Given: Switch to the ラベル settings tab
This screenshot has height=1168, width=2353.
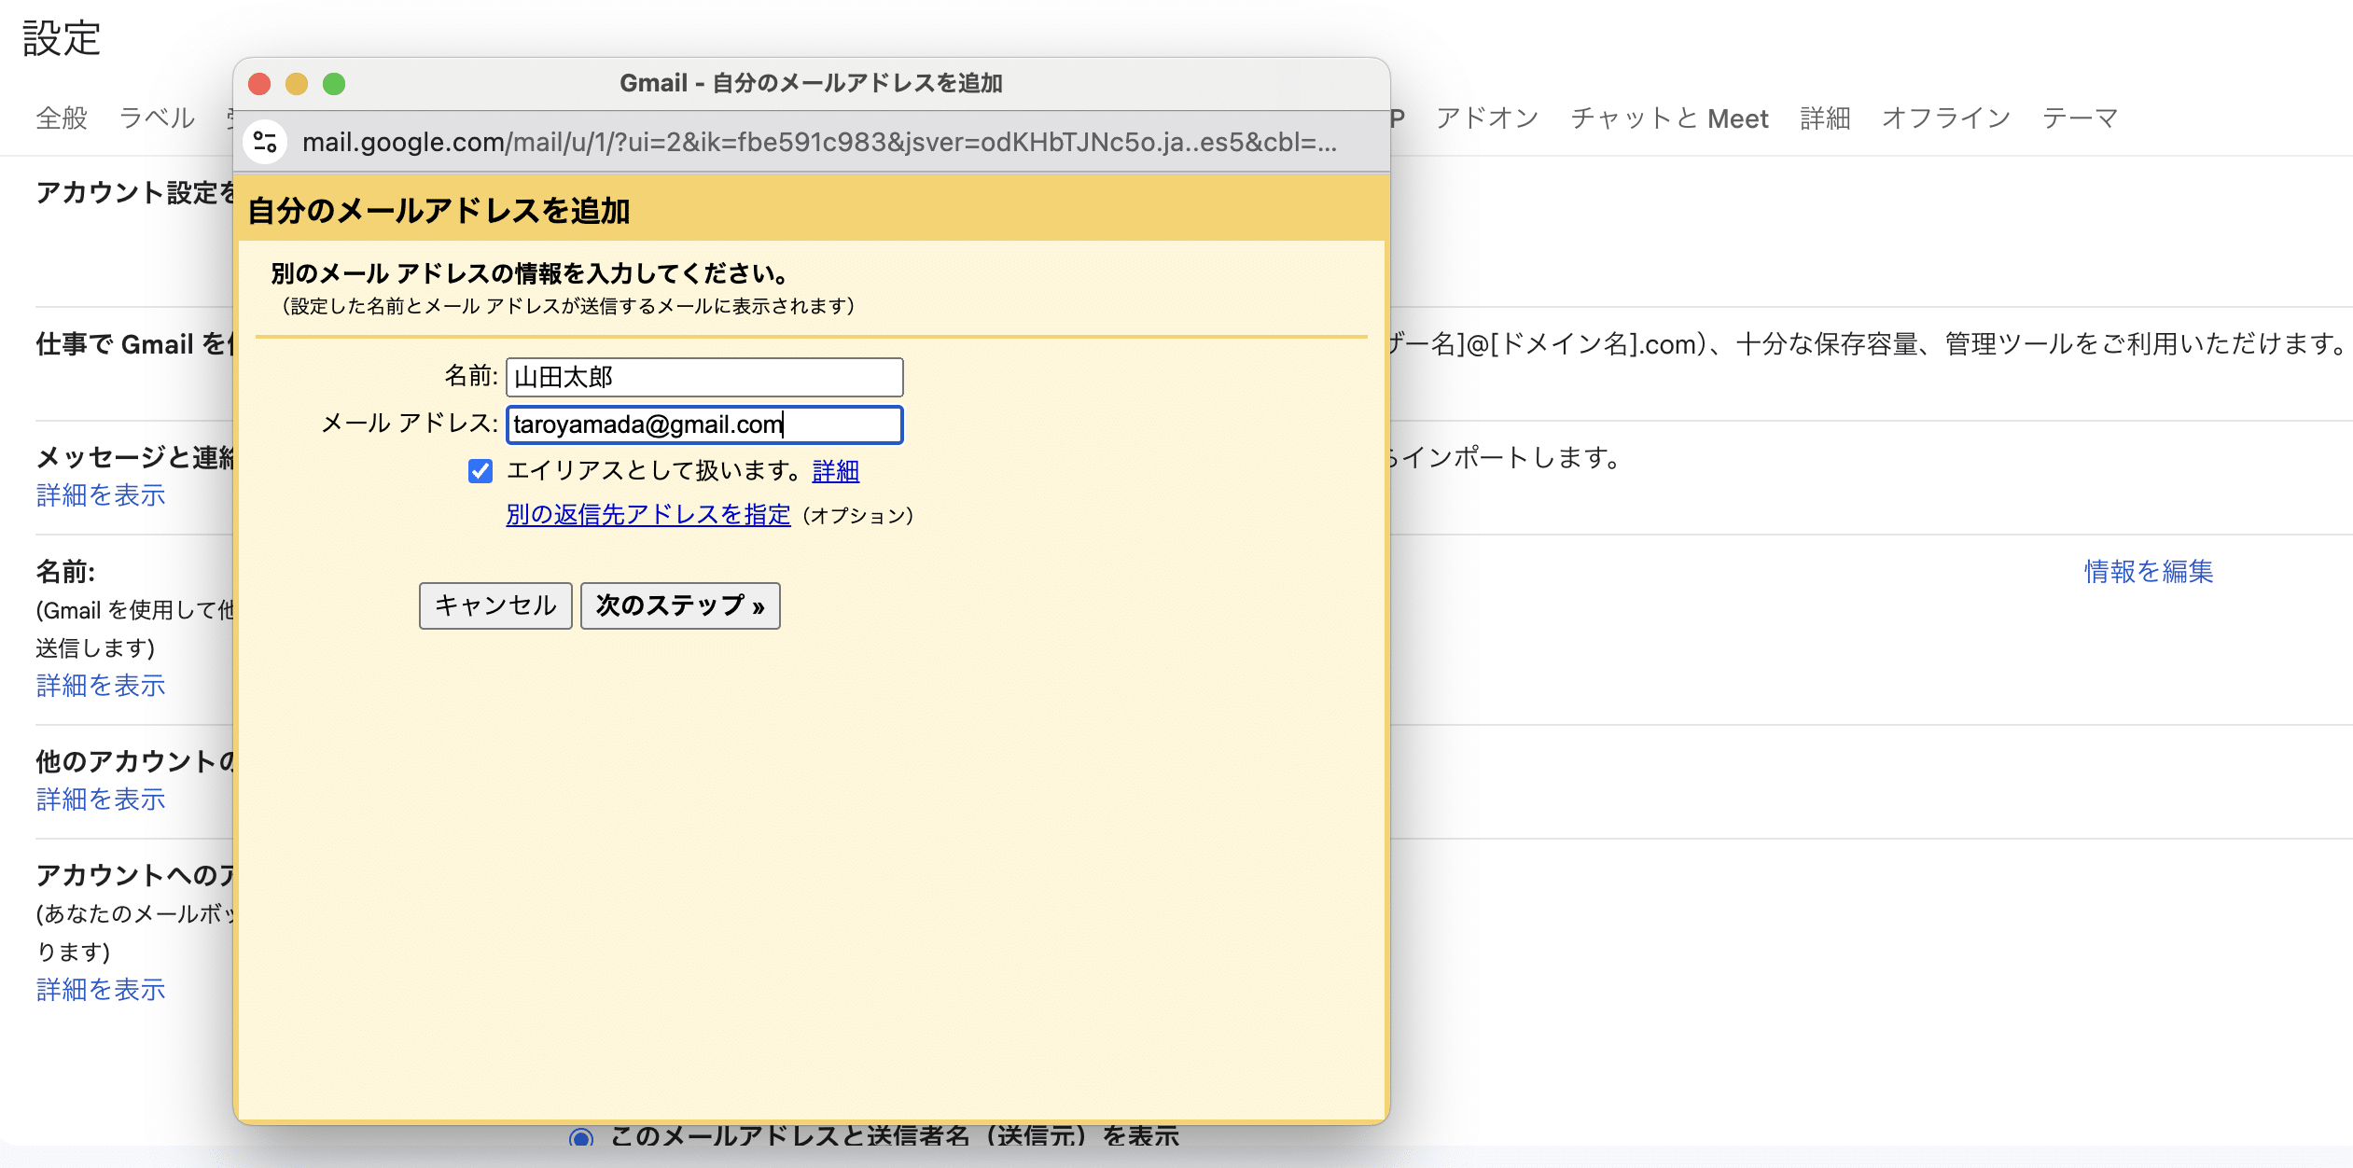Looking at the screenshot, I should point(158,118).
